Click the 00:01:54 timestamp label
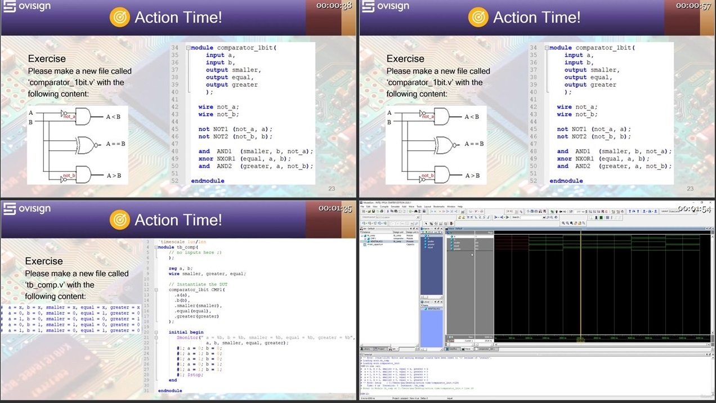Viewport: 716px width, 403px height. coord(693,209)
